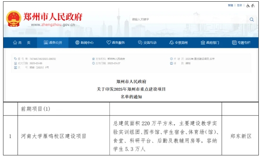This screenshot has width=264, height=158.
Task: Switch to traditional Chinese (繁體) link
Action: pos(230,6)
